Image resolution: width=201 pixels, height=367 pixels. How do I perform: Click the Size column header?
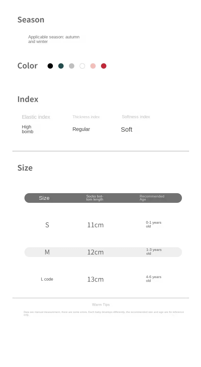pos(44,198)
